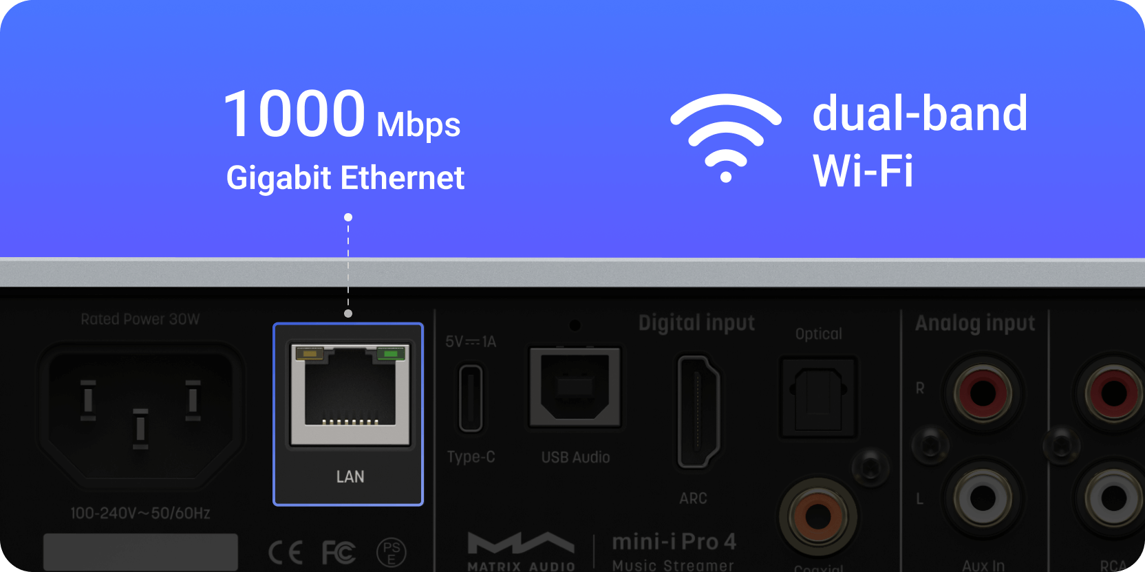Click the Digital input section label
The image size is (1145, 572).
point(696,323)
